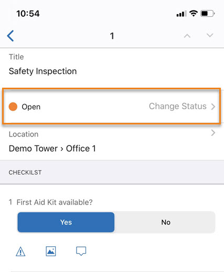The height and width of the screenshot is (272, 224).
Task: Attach a photo using the image icon
Action: click(x=51, y=251)
